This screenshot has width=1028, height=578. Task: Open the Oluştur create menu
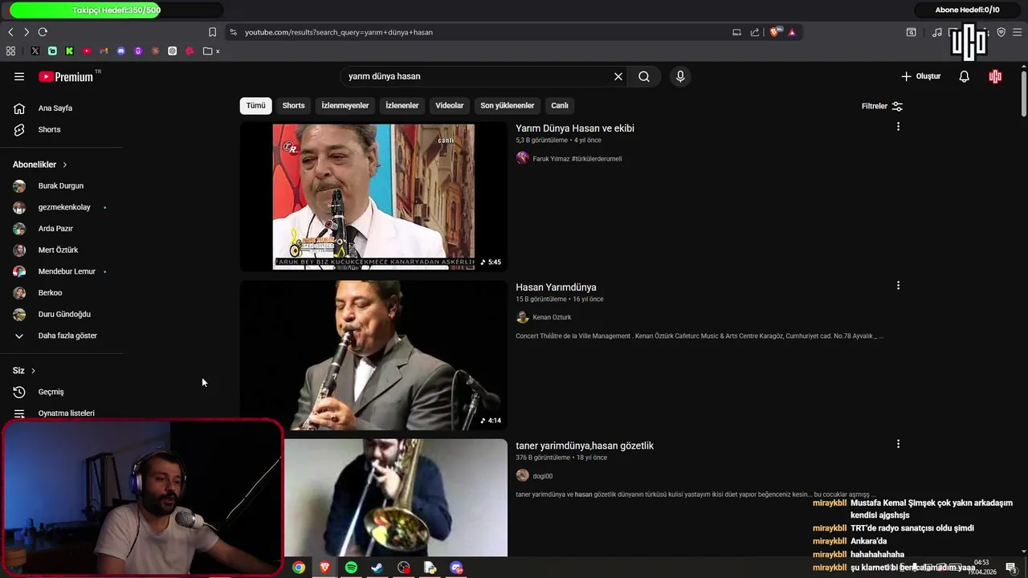[x=920, y=76]
